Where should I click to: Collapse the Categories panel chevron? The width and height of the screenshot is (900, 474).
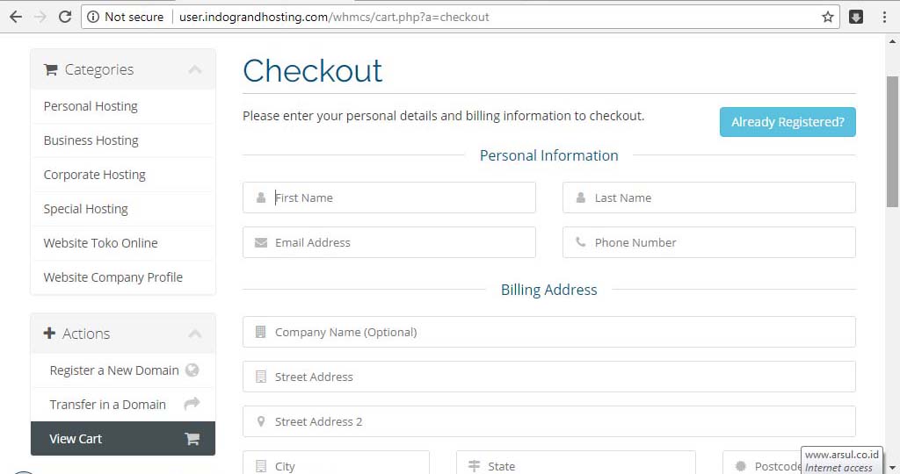194,69
